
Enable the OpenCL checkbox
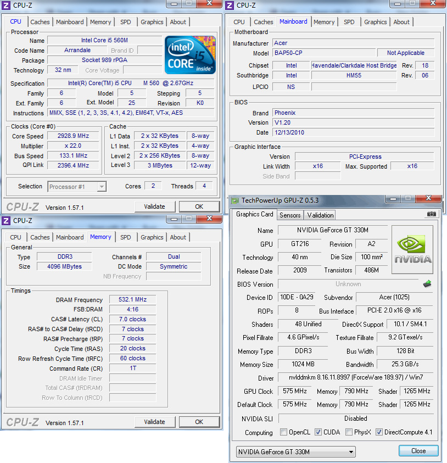(x=283, y=432)
